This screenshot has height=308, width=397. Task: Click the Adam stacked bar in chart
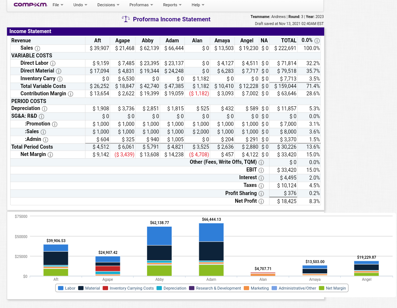(211, 249)
